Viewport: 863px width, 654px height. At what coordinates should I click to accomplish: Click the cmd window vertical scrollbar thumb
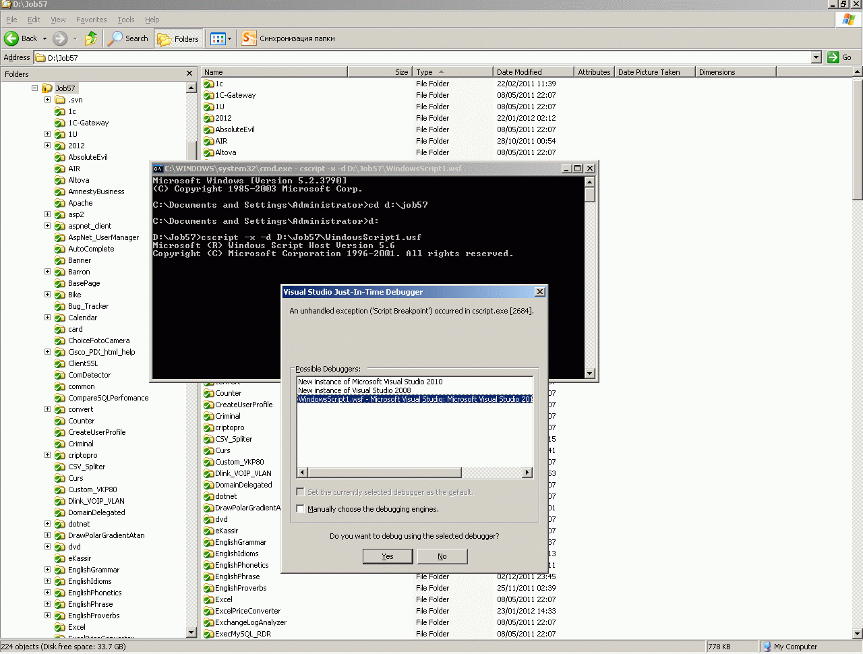(x=590, y=195)
